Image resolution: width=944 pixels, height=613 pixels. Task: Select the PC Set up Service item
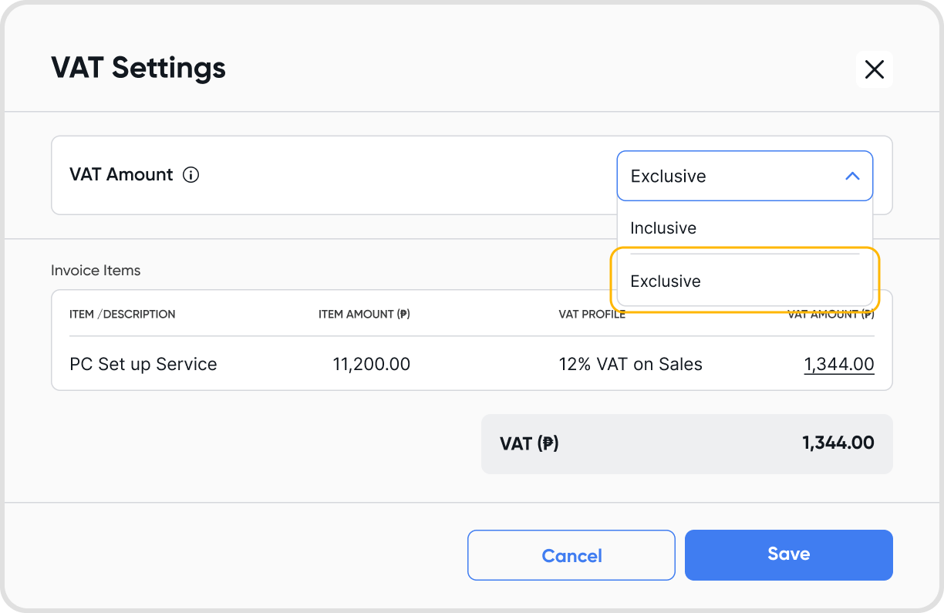[x=143, y=364]
